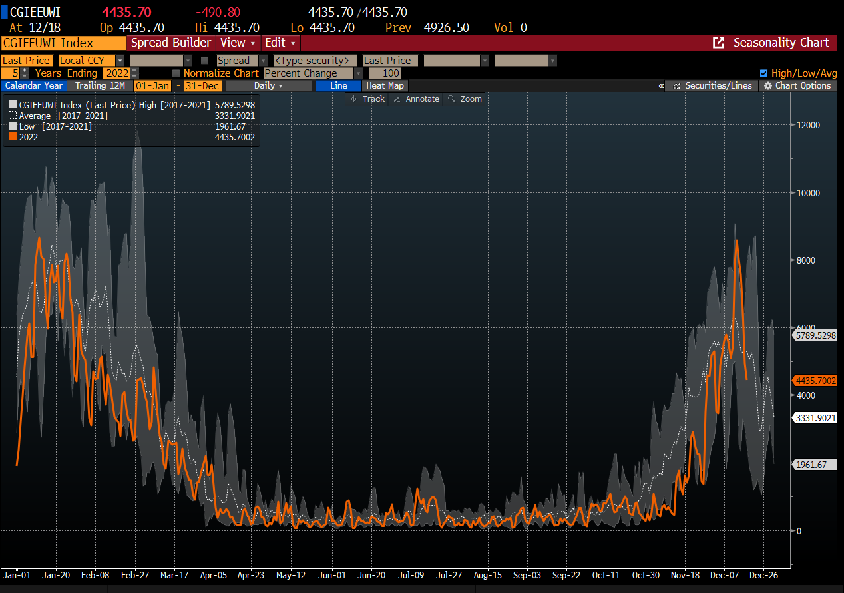Click the Track crosshair tool
This screenshot has height=593, width=844.
pyautogui.click(x=367, y=99)
